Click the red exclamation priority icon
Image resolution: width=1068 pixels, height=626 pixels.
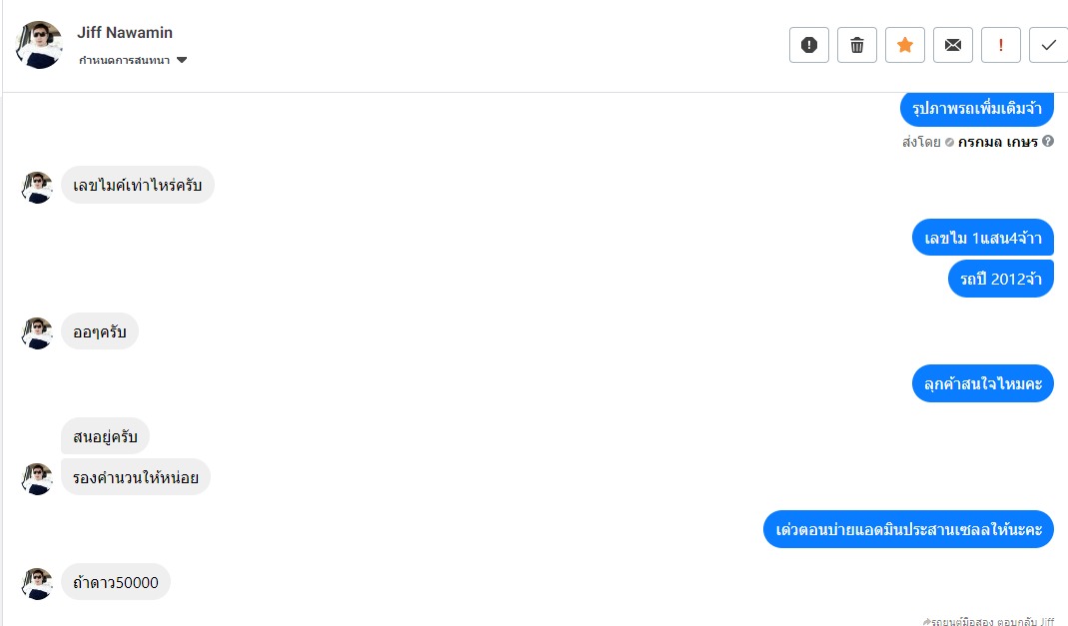click(x=1001, y=45)
